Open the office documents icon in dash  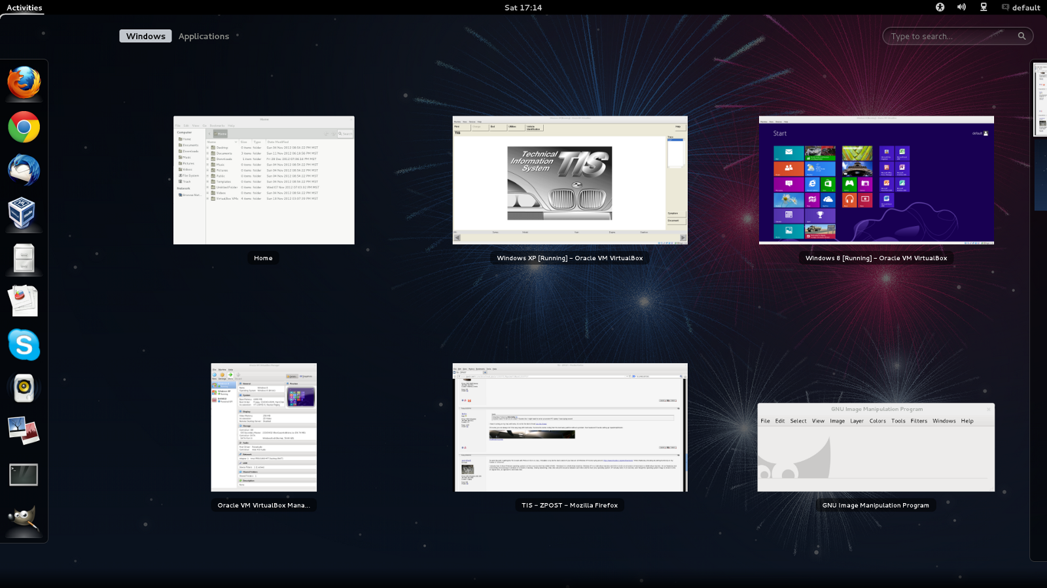point(24,301)
